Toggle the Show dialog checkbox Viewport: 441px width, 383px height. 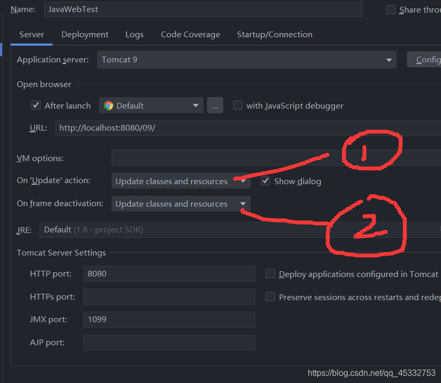tap(265, 180)
